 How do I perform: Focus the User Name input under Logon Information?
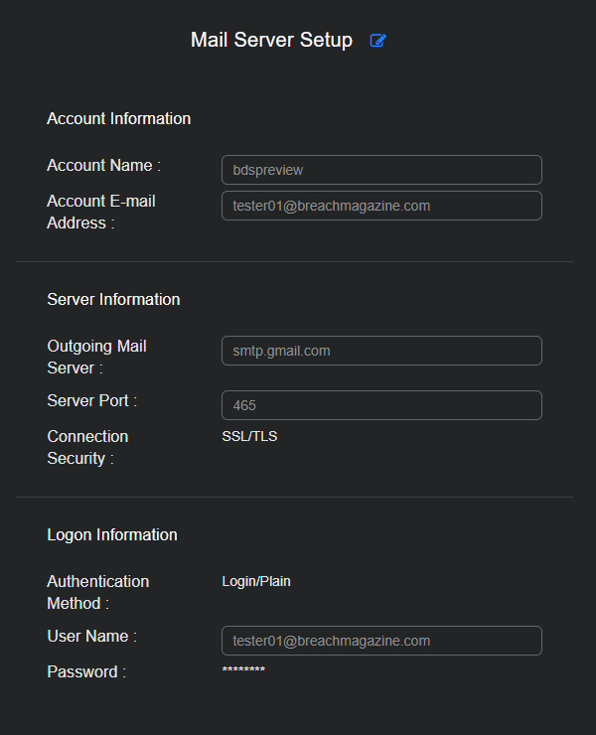pos(381,641)
